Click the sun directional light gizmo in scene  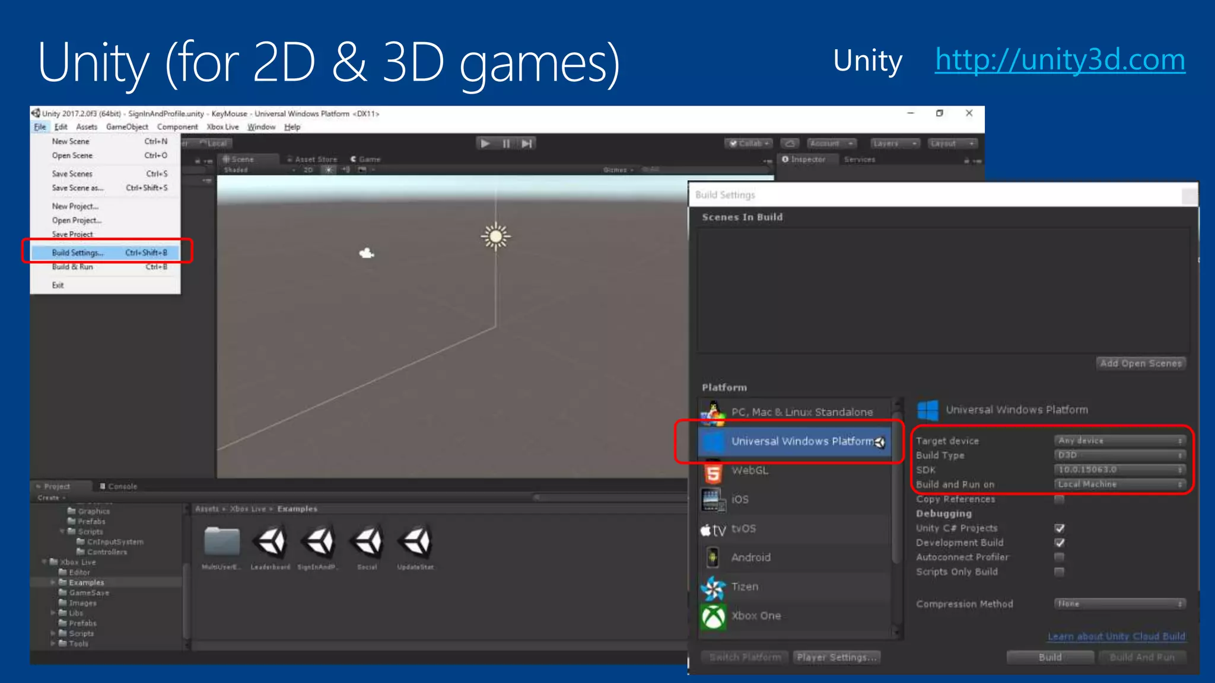click(x=496, y=237)
